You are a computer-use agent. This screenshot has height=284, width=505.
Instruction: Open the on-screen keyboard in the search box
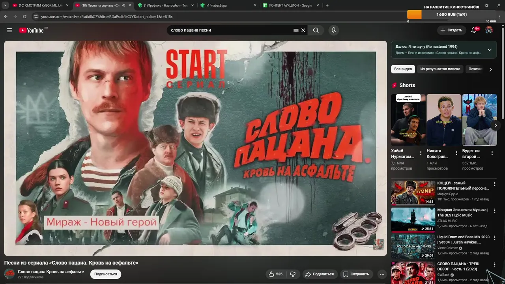tap(296, 30)
